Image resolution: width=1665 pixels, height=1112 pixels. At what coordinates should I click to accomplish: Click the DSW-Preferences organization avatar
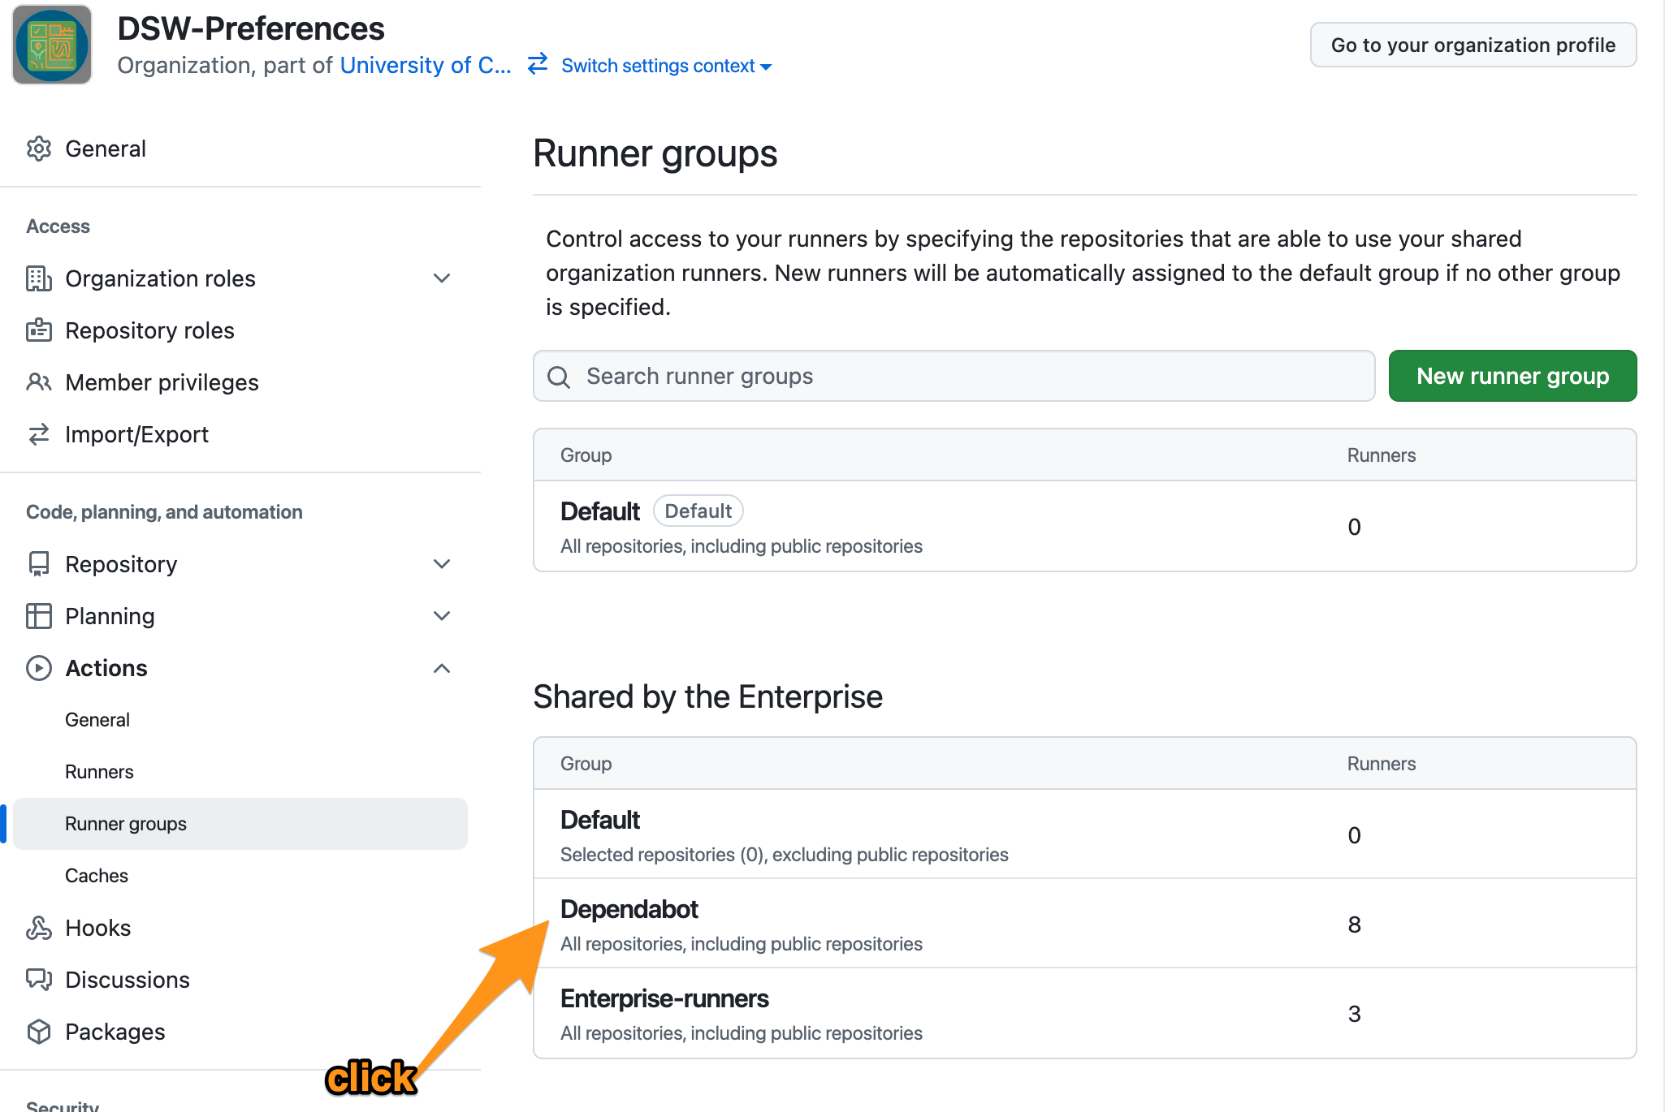point(52,45)
